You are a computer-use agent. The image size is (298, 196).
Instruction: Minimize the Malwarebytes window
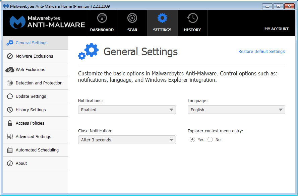point(267,6)
